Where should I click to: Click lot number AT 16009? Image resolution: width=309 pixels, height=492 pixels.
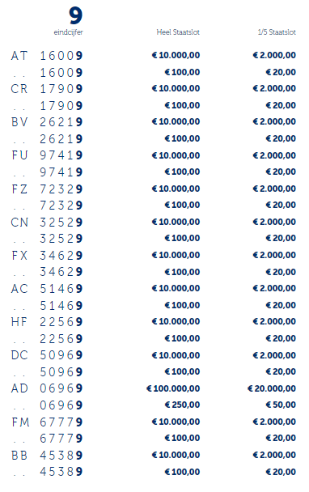47,56
